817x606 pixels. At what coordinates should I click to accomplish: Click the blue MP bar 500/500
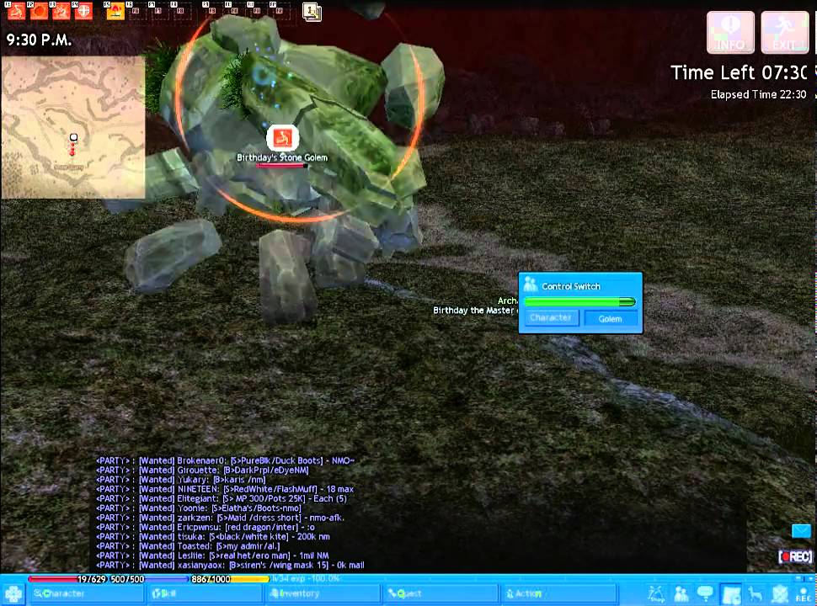(x=149, y=579)
